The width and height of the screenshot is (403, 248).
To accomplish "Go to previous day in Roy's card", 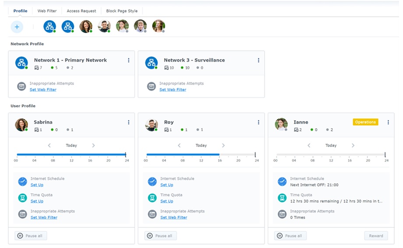I will pyautogui.click(x=179, y=145).
